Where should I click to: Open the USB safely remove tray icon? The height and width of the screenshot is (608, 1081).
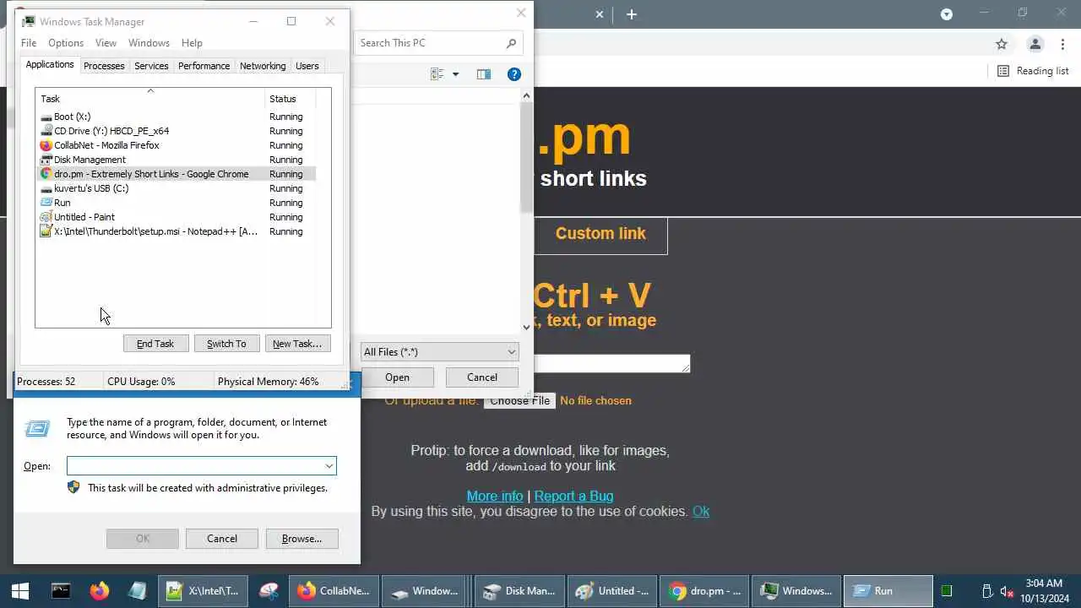(x=986, y=591)
